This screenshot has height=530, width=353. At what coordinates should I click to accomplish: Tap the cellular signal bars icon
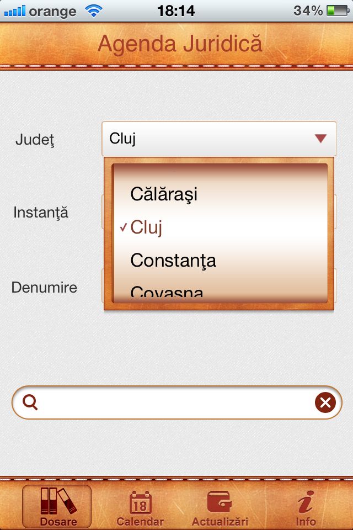[x=15, y=11]
